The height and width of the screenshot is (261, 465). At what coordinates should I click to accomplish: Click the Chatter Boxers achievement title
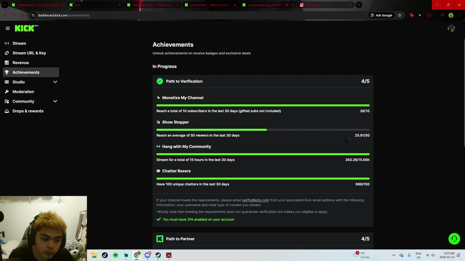tap(176, 171)
